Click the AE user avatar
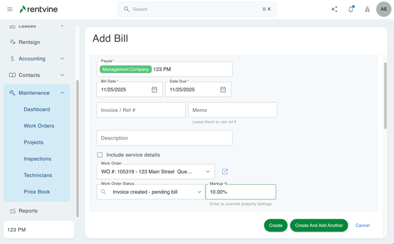The image size is (394, 244). click(x=384, y=9)
